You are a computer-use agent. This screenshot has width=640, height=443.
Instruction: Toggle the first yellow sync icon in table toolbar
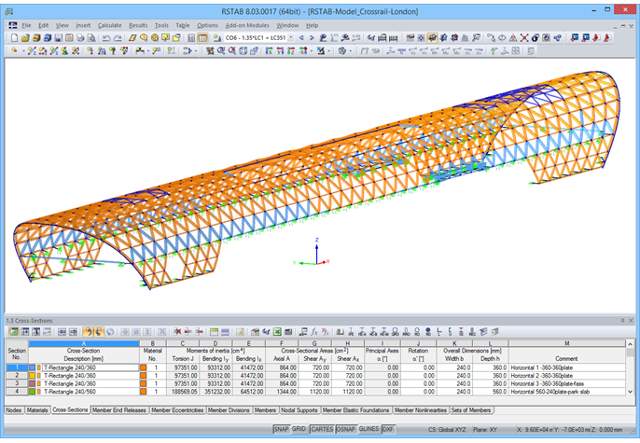(88, 332)
